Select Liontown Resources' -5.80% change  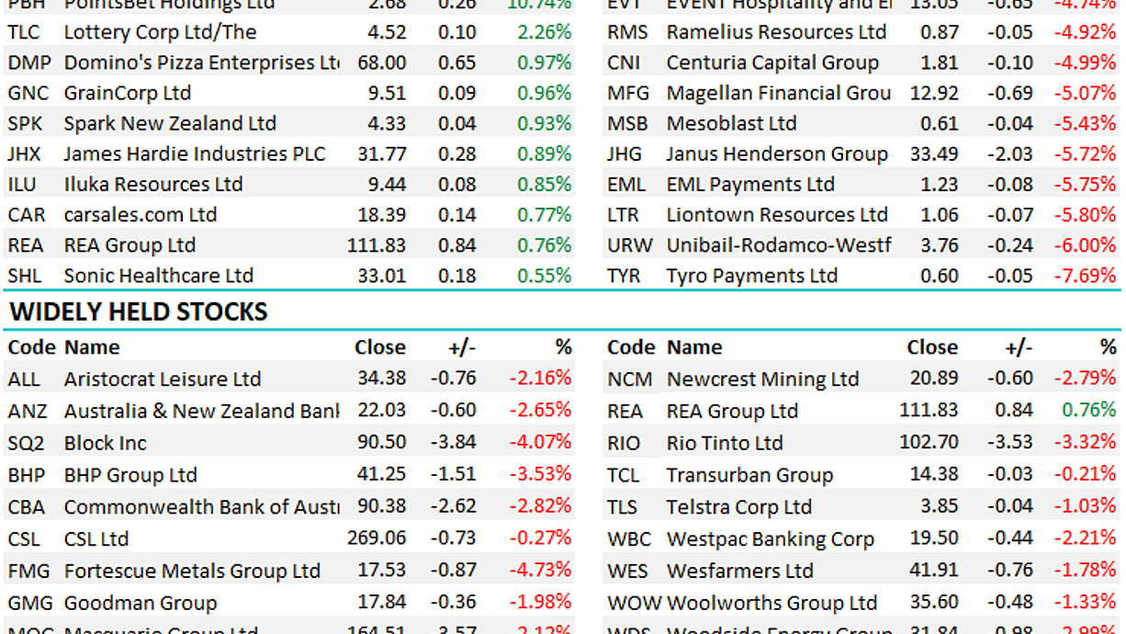tap(1085, 214)
